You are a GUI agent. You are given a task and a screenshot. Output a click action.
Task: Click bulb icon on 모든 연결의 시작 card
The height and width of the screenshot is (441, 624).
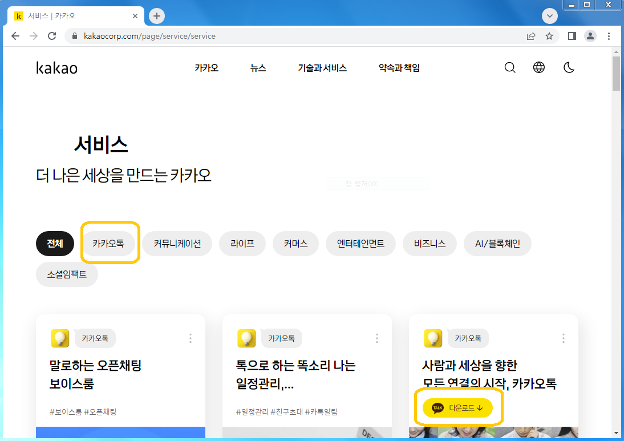click(x=433, y=338)
